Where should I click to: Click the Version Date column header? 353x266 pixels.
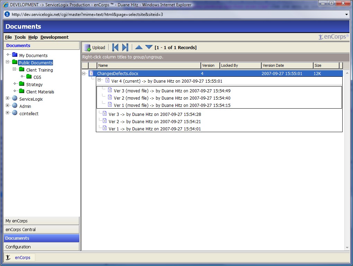[287, 65]
